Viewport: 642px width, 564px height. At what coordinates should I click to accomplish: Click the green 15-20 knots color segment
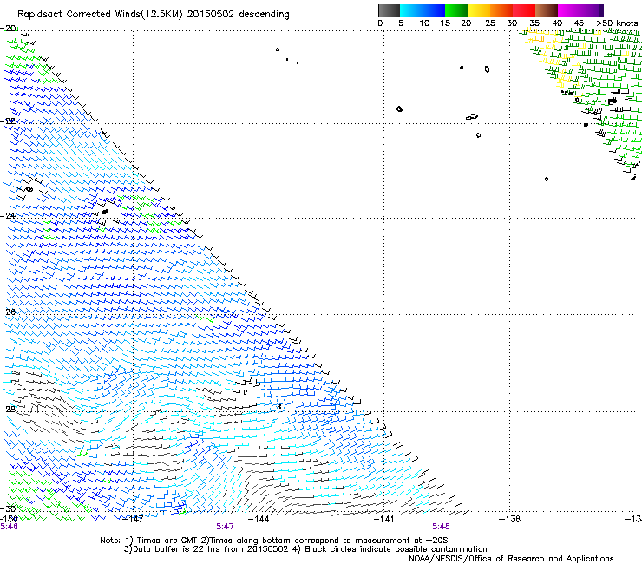coord(456,10)
